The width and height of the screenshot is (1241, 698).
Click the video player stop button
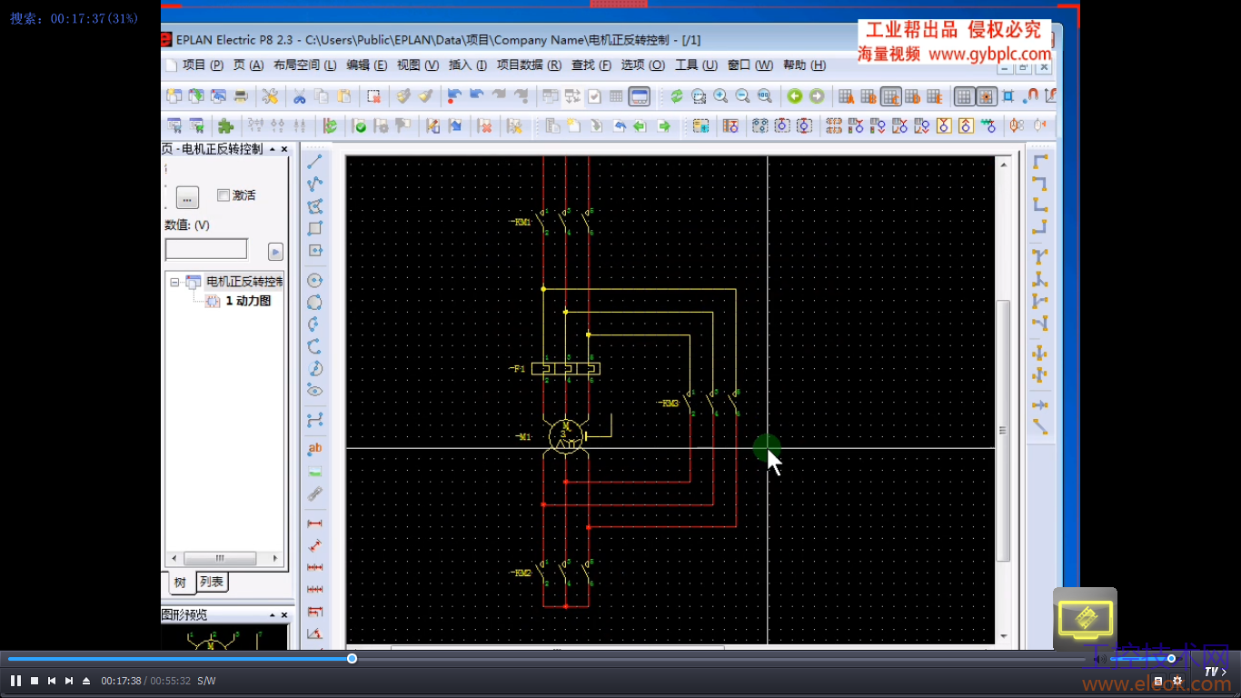pos(35,681)
